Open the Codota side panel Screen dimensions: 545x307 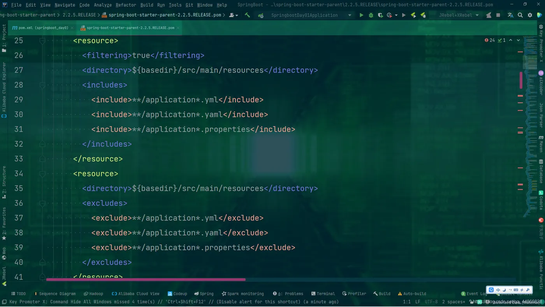click(541, 200)
